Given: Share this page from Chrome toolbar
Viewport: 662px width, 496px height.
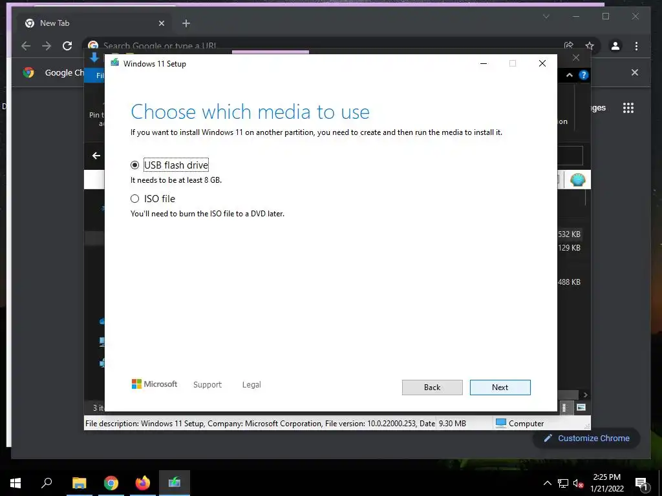Looking at the screenshot, I should click(569, 46).
